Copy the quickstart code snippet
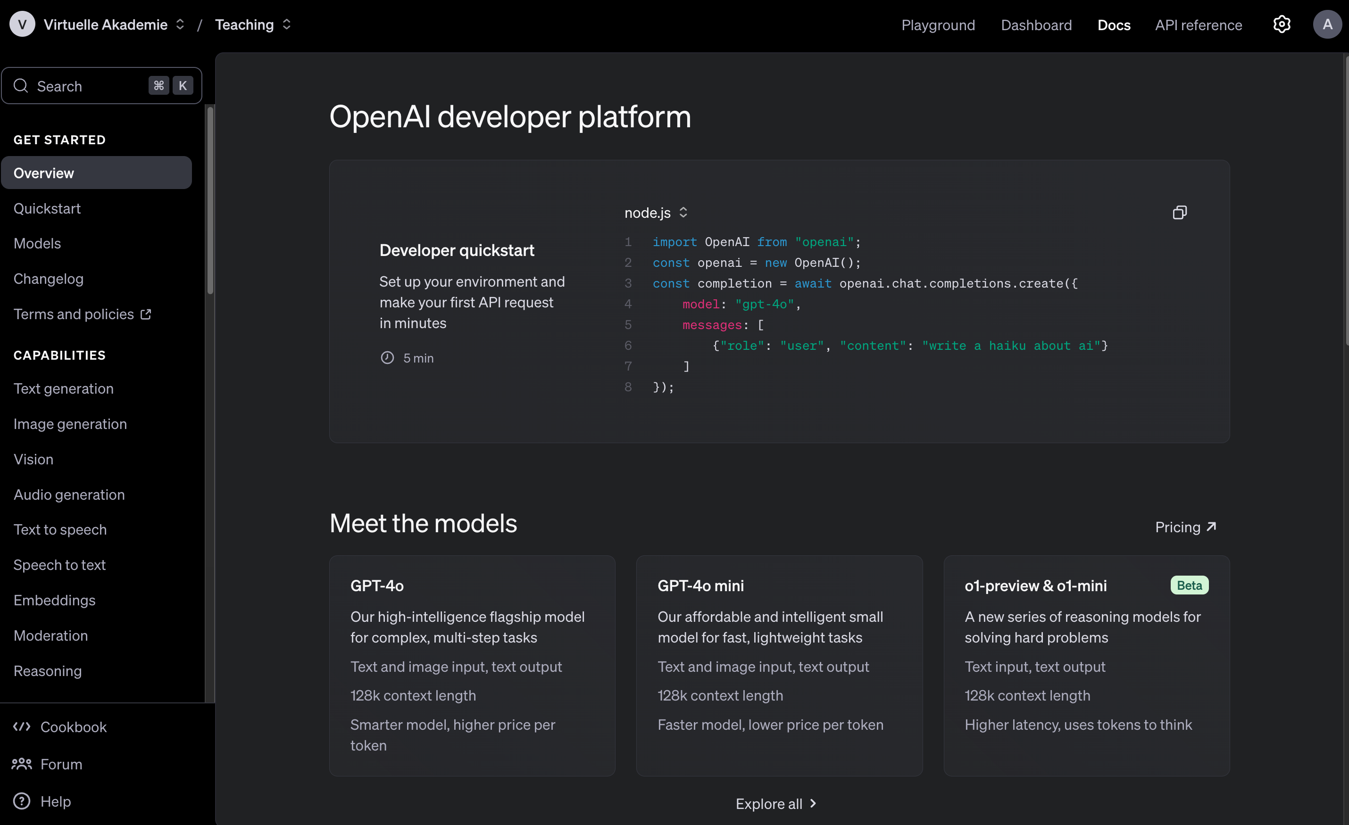This screenshot has width=1349, height=825. pyautogui.click(x=1179, y=212)
